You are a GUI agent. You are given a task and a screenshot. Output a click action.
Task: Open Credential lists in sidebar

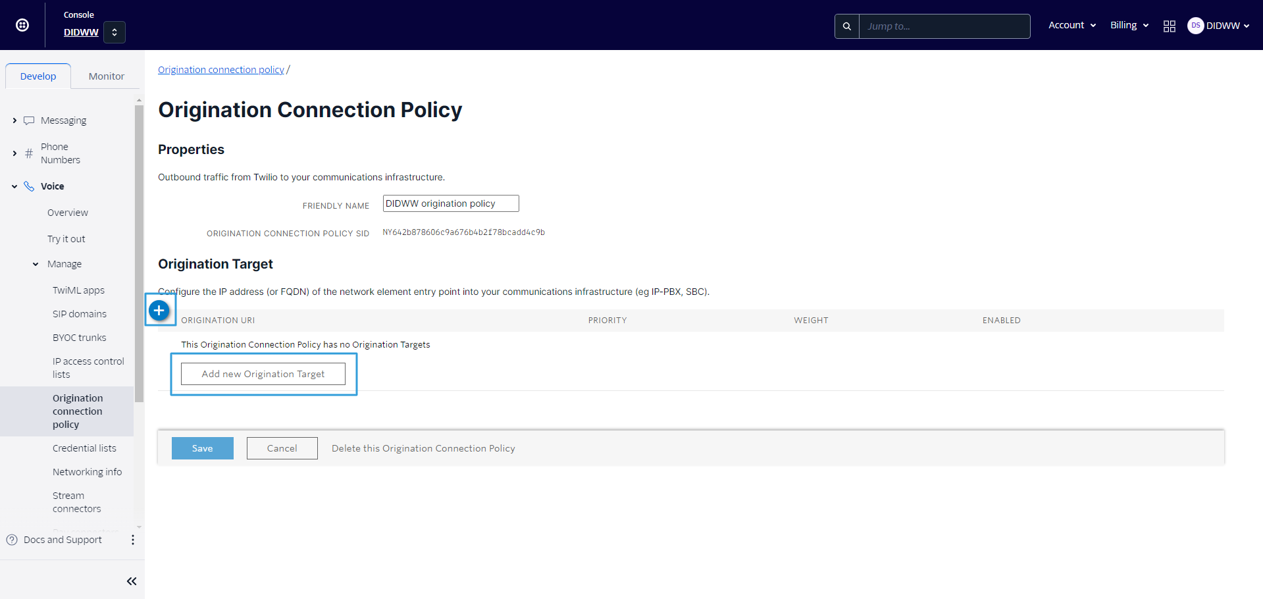(x=84, y=448)
